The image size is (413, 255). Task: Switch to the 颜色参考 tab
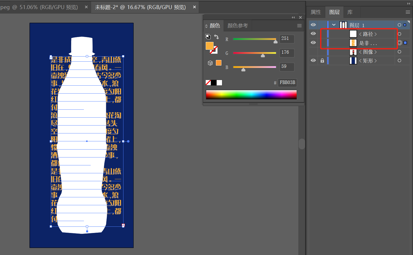click(x=238, y=26)
